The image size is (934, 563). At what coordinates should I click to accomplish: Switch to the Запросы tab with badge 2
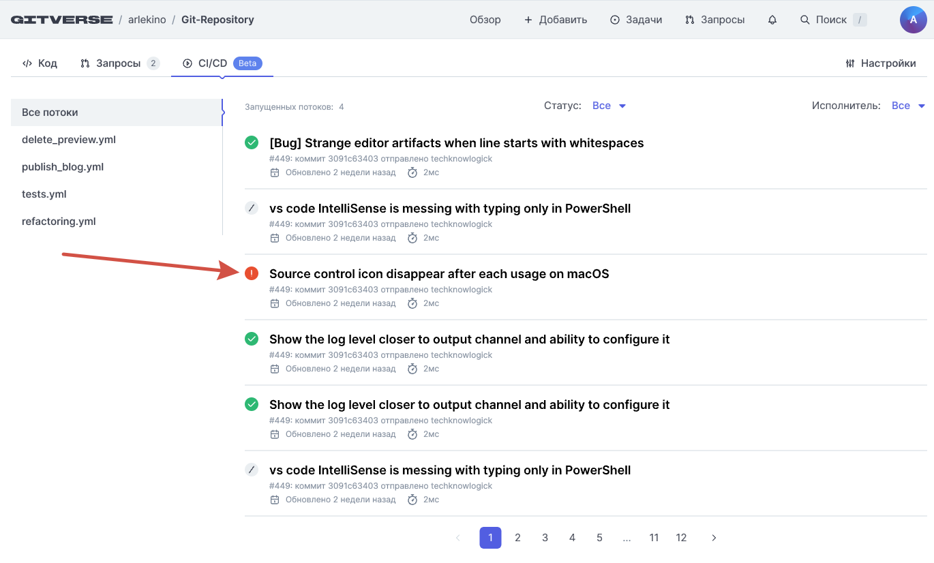120,63
